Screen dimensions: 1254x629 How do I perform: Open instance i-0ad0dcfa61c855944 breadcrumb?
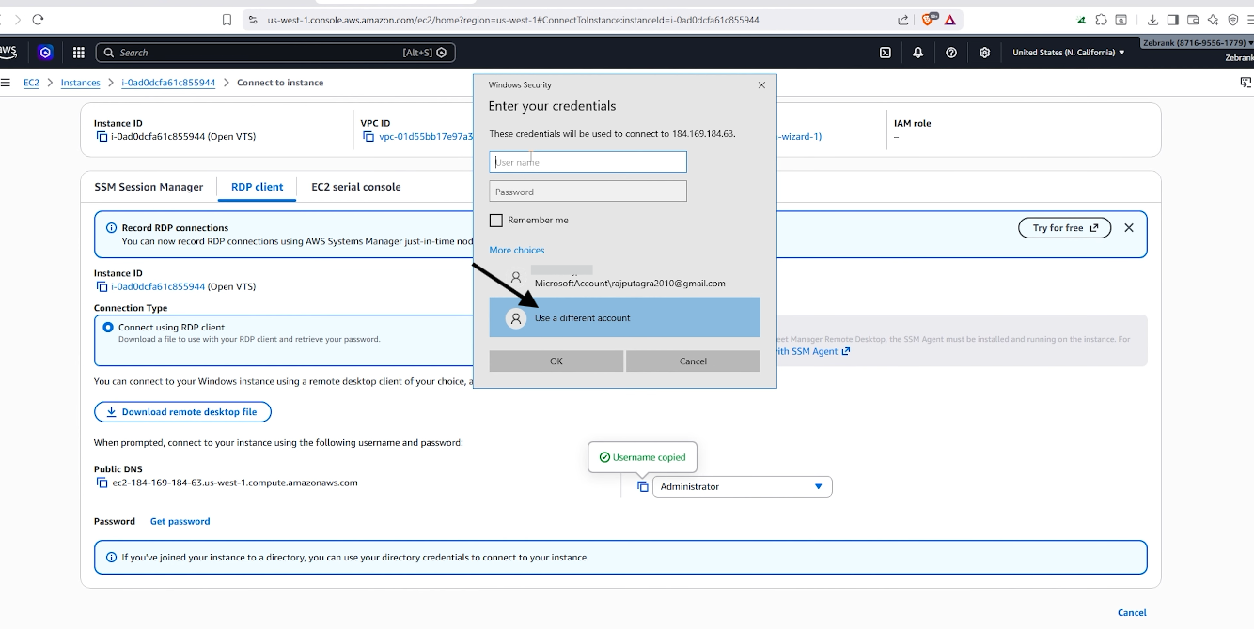click(168, 83)
